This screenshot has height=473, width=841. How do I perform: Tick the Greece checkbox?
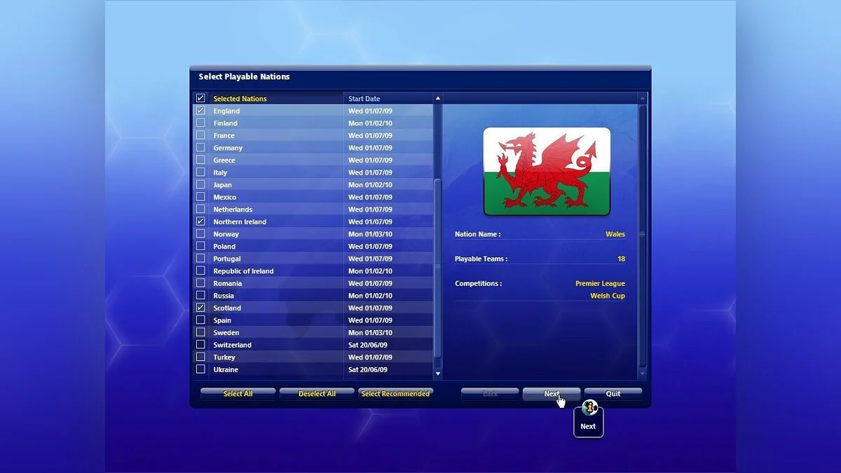[x=200, y=160]
